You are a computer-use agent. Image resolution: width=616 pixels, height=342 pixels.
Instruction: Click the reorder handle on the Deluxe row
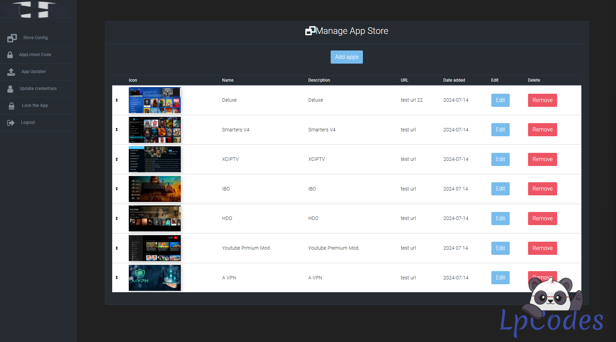[x=117, y=100]
